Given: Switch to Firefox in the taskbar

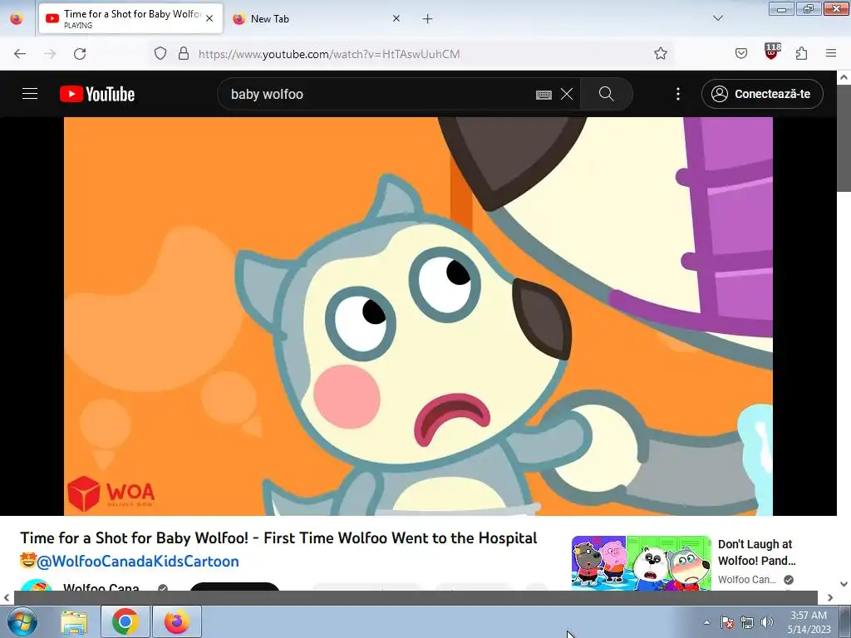Looking at the screenshot, I should coord(177,621).
